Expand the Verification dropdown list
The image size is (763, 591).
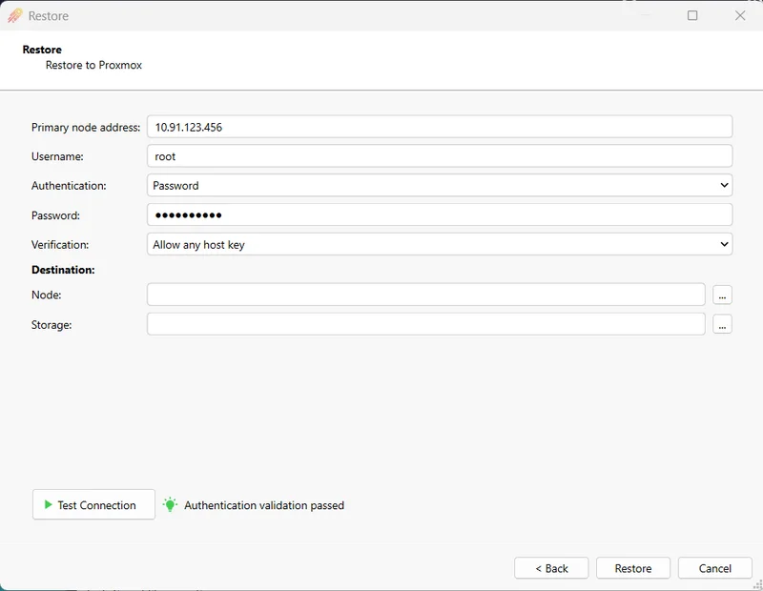tap(439, 245)
